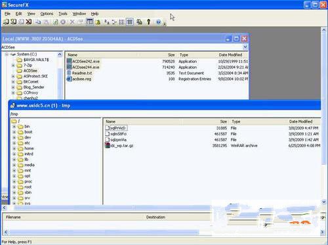Viewport: 328px width, 245px height.
Task: Expand the etc folder in remote tree
Action: coord(14,143)
